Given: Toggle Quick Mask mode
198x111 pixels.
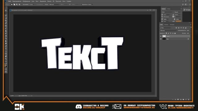Looking at the screenshot, I should click(x=6, y=69).
